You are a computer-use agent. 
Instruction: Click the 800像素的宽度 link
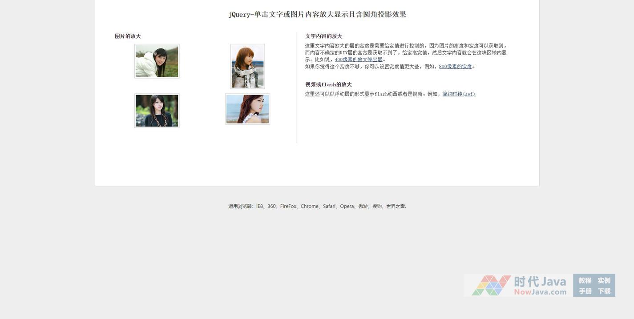click(455, 67)
